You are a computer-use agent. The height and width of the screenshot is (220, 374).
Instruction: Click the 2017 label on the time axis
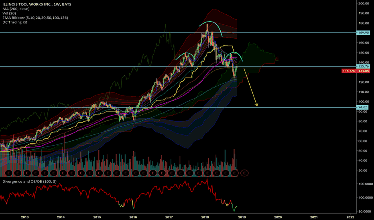coord(169,217)
